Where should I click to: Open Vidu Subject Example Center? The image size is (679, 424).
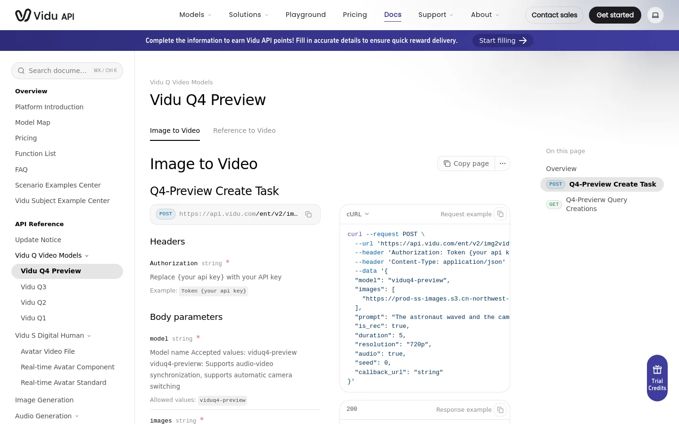click(x=62, y=201)
